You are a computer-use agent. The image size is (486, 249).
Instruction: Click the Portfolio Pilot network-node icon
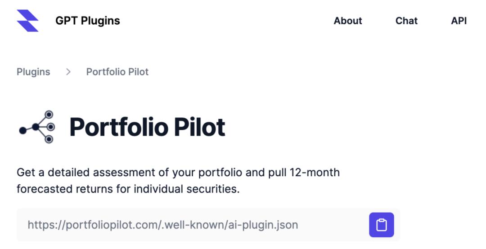tap(36, 127)
